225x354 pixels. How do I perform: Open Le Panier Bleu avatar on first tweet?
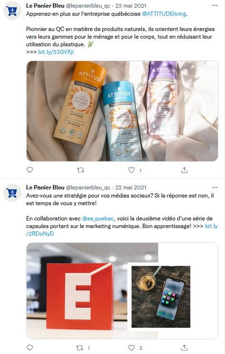(x=12, y=11)
